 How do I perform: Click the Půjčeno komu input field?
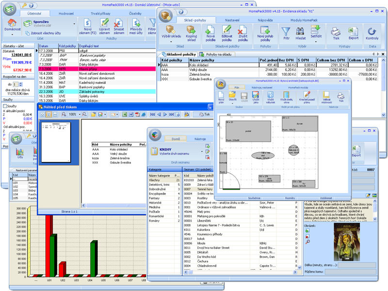point(350,272)
